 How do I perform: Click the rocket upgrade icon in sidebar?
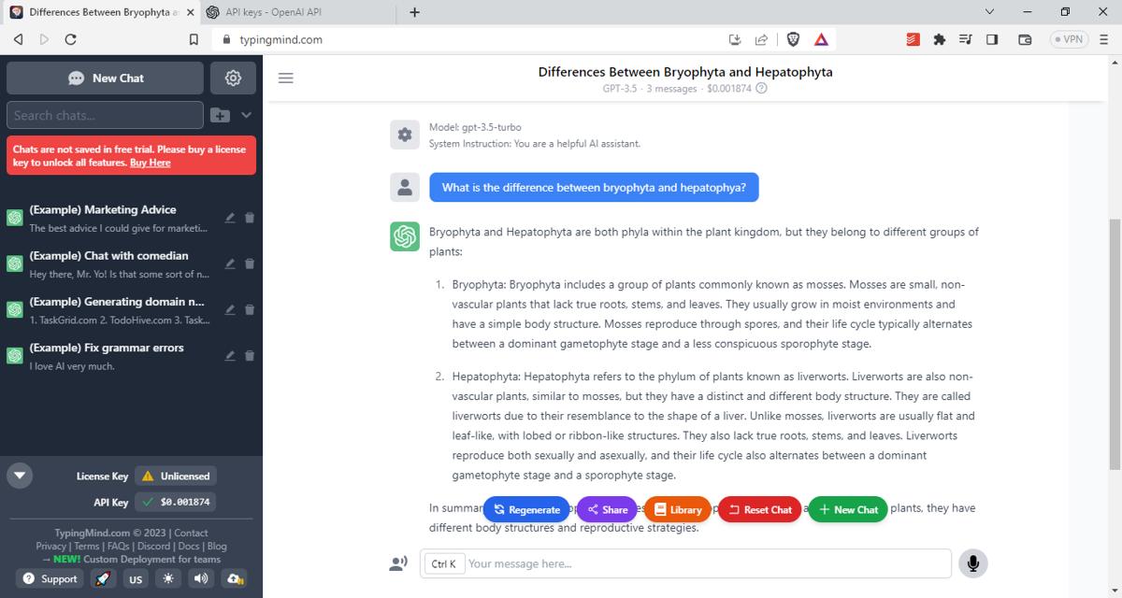tap(103, 578)
